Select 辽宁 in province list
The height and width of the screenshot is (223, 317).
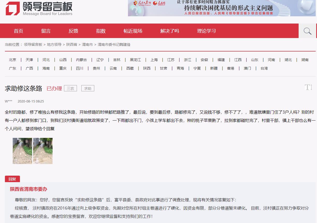click(100, 60)
